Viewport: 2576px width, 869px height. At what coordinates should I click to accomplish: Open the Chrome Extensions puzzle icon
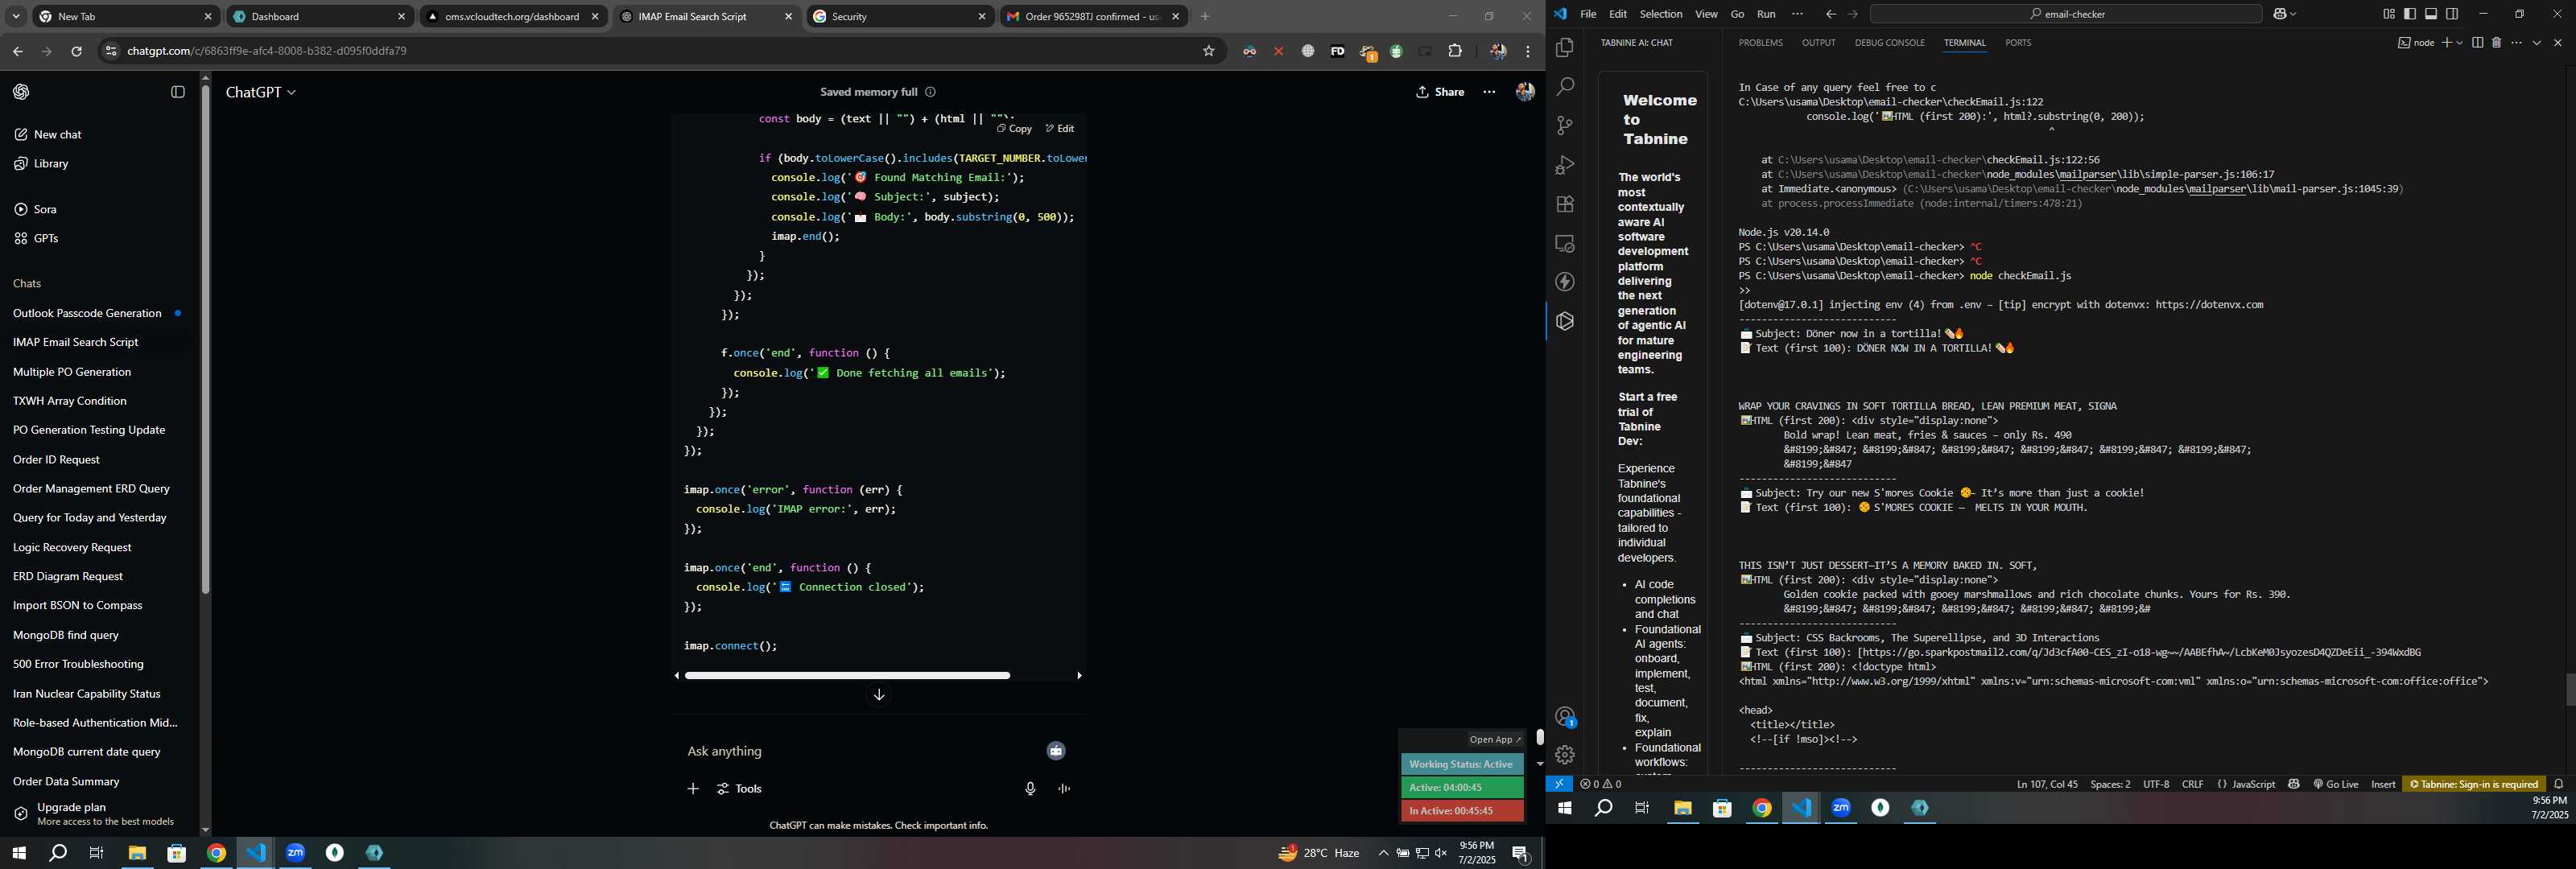pos(1455,51)
